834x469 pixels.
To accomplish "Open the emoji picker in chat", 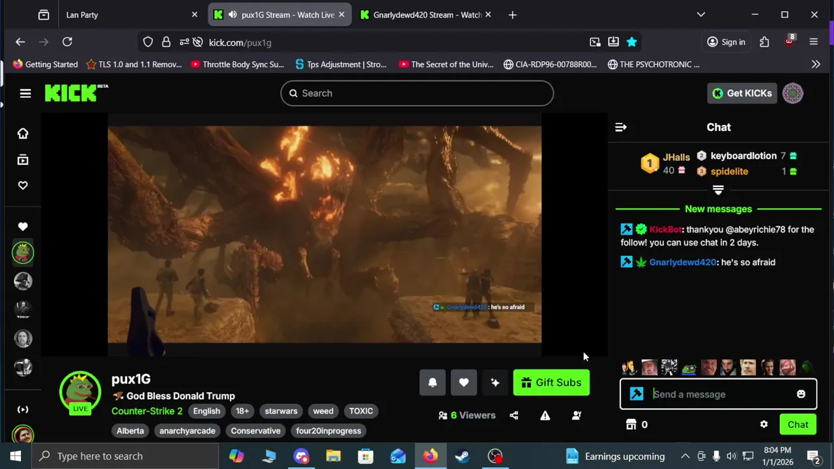I will click(801, 394).
